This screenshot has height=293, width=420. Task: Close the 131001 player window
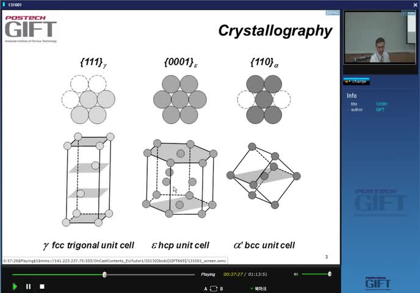415,5
